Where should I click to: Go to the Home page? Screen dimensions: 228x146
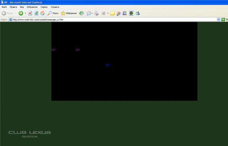(42, 13)
